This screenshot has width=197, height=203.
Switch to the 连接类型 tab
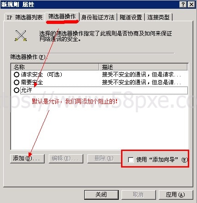tap(158, 17)
